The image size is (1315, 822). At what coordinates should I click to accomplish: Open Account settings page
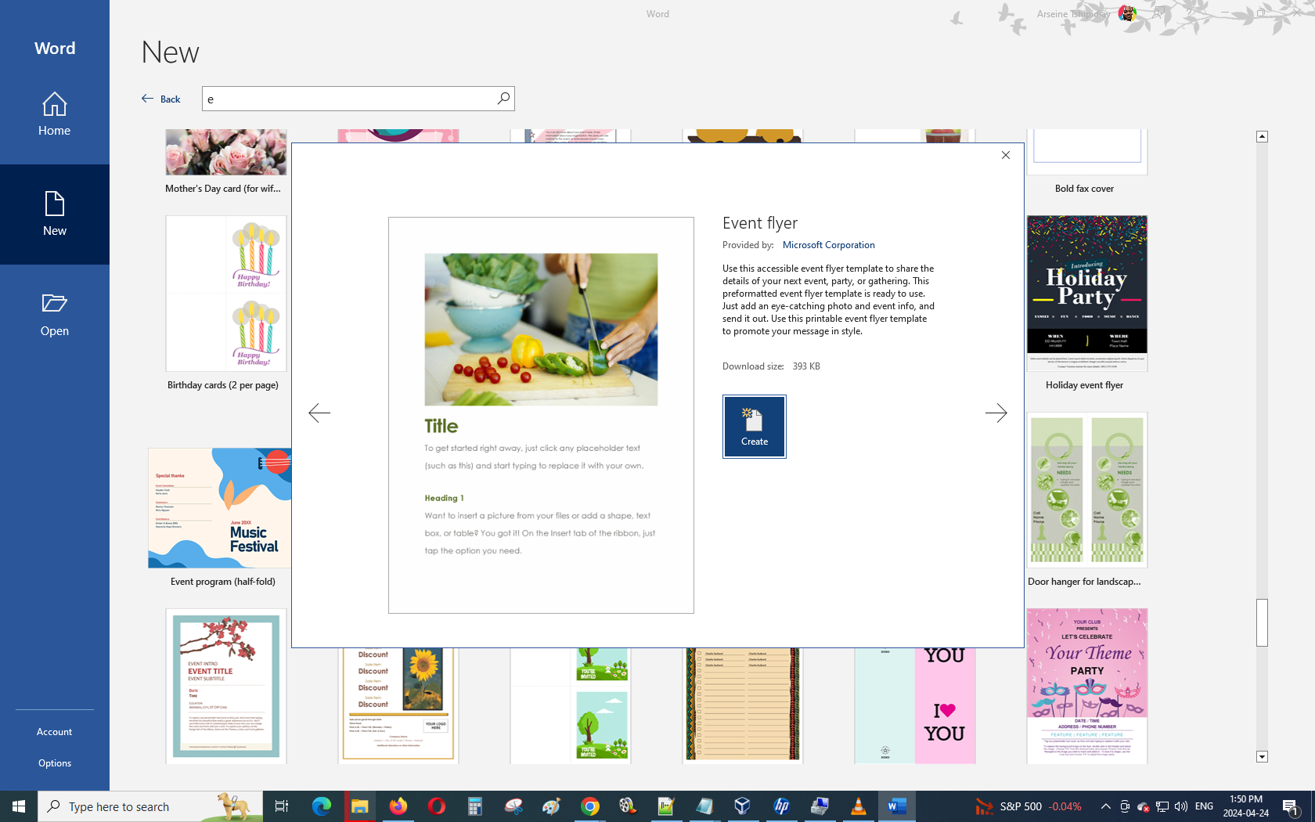click(x=55, y=732)
